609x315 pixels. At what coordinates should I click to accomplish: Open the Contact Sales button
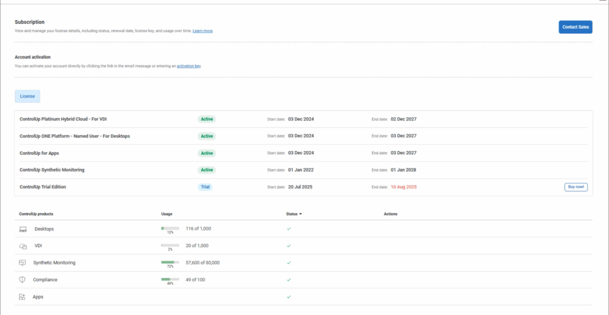pyautogui.click(x=575, y=27)
